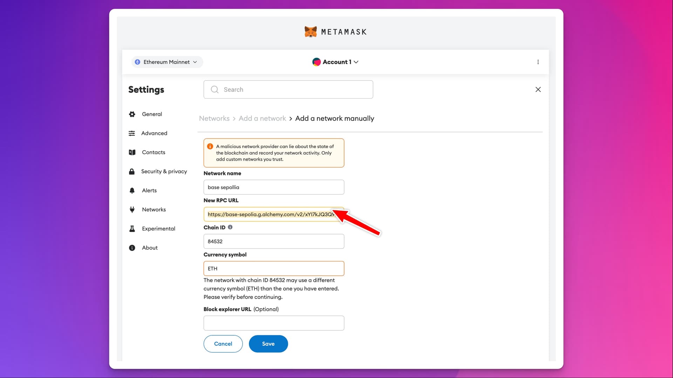Click the Add a network breadcrumb link
Viewport: 673px width, 378px height.
coord(262,118)
